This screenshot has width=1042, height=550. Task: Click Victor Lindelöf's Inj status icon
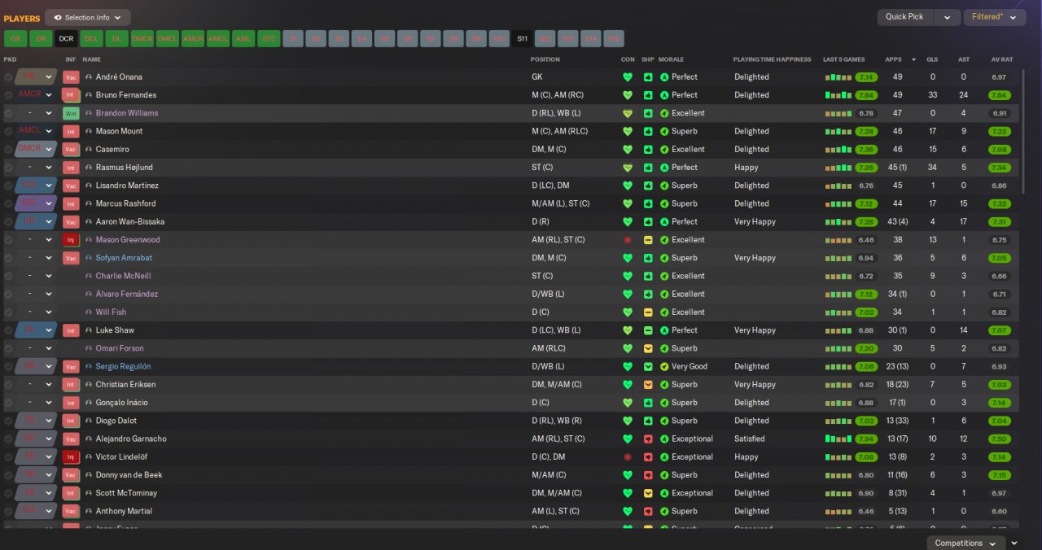[71, 457]
